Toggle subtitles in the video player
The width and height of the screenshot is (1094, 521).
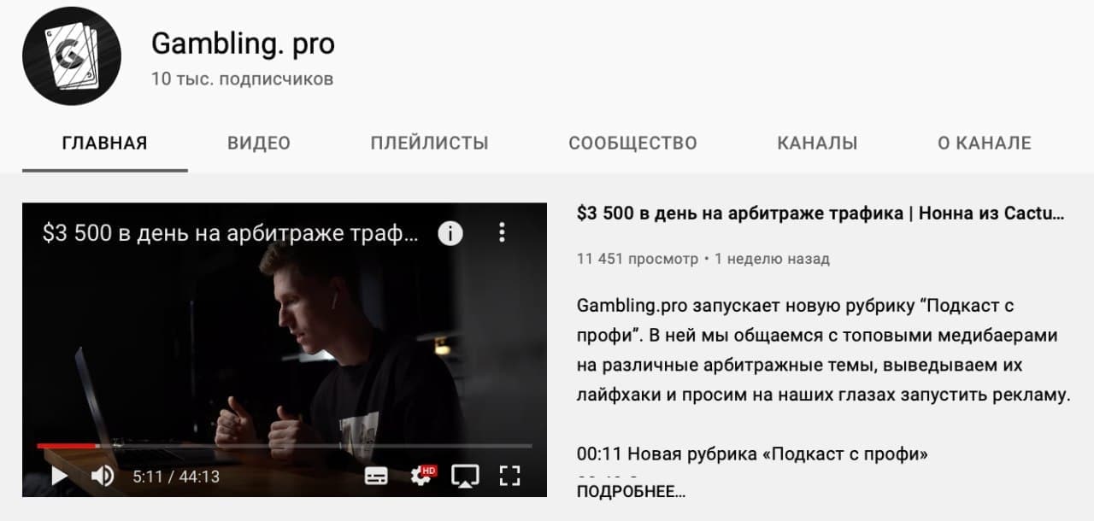[376, 476]
